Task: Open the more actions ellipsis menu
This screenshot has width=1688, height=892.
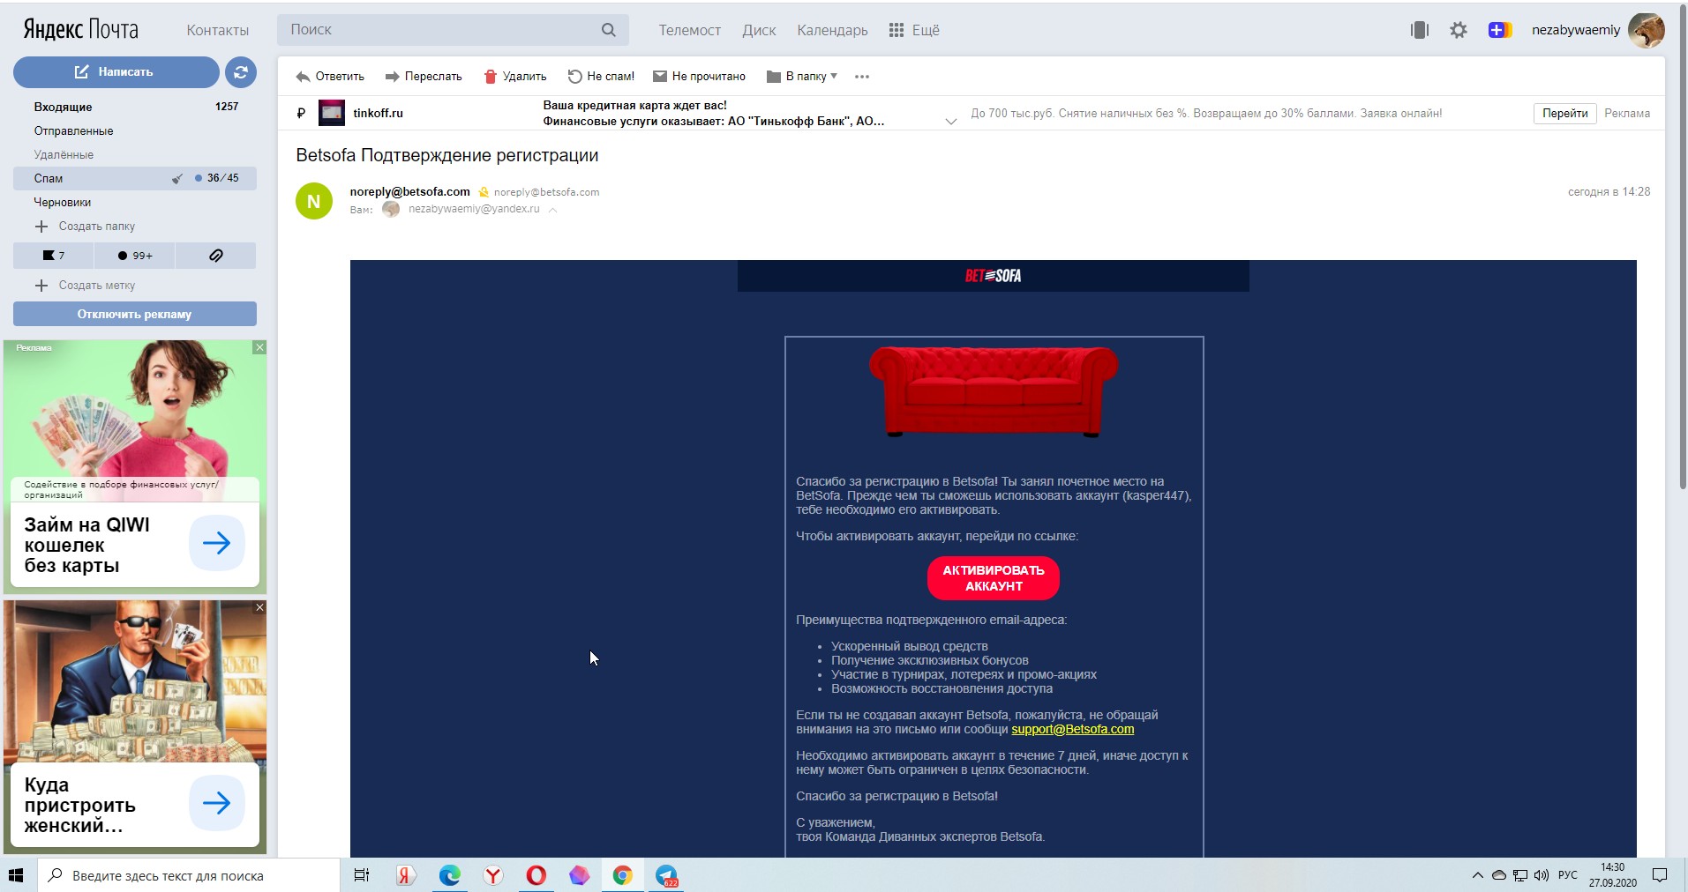Action: coord(862,77)
